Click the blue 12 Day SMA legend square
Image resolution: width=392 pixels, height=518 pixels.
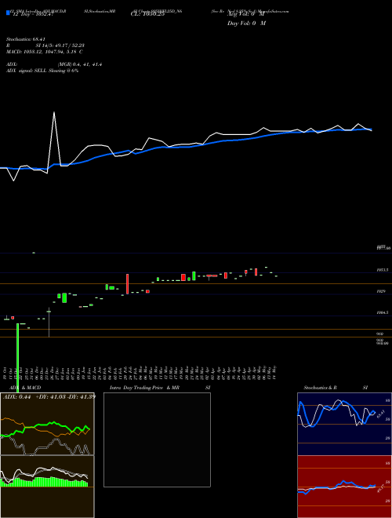pos(8,13)
